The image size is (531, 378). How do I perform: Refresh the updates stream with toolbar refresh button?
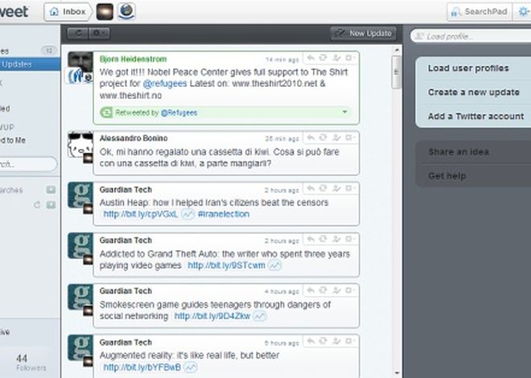[x=78, y=33]
